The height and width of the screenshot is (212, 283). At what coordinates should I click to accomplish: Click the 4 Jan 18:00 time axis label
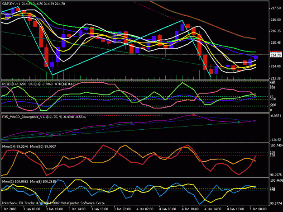click(235, 209)
